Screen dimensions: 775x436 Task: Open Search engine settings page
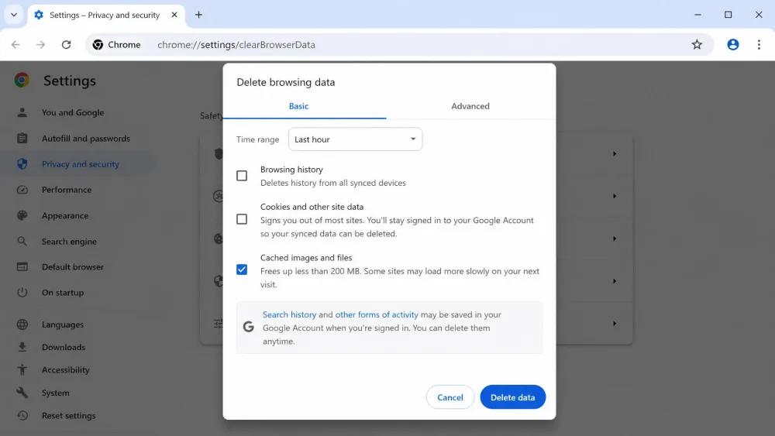[x=69, y=242]
